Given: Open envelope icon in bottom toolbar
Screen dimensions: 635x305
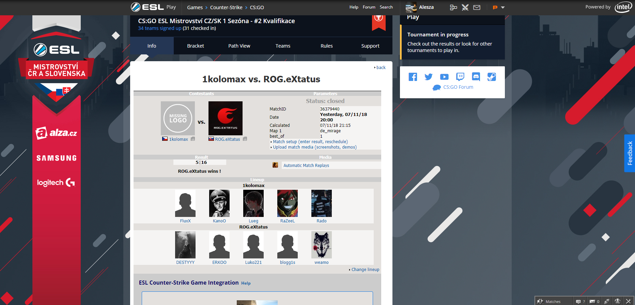Looking at the screenshot, I should [x=592, y=301].
